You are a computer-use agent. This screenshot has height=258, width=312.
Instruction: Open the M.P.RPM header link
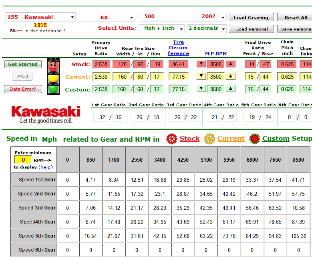point(216,54)
